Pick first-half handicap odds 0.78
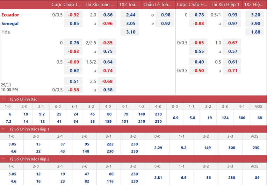 click(x=198, y=15)
